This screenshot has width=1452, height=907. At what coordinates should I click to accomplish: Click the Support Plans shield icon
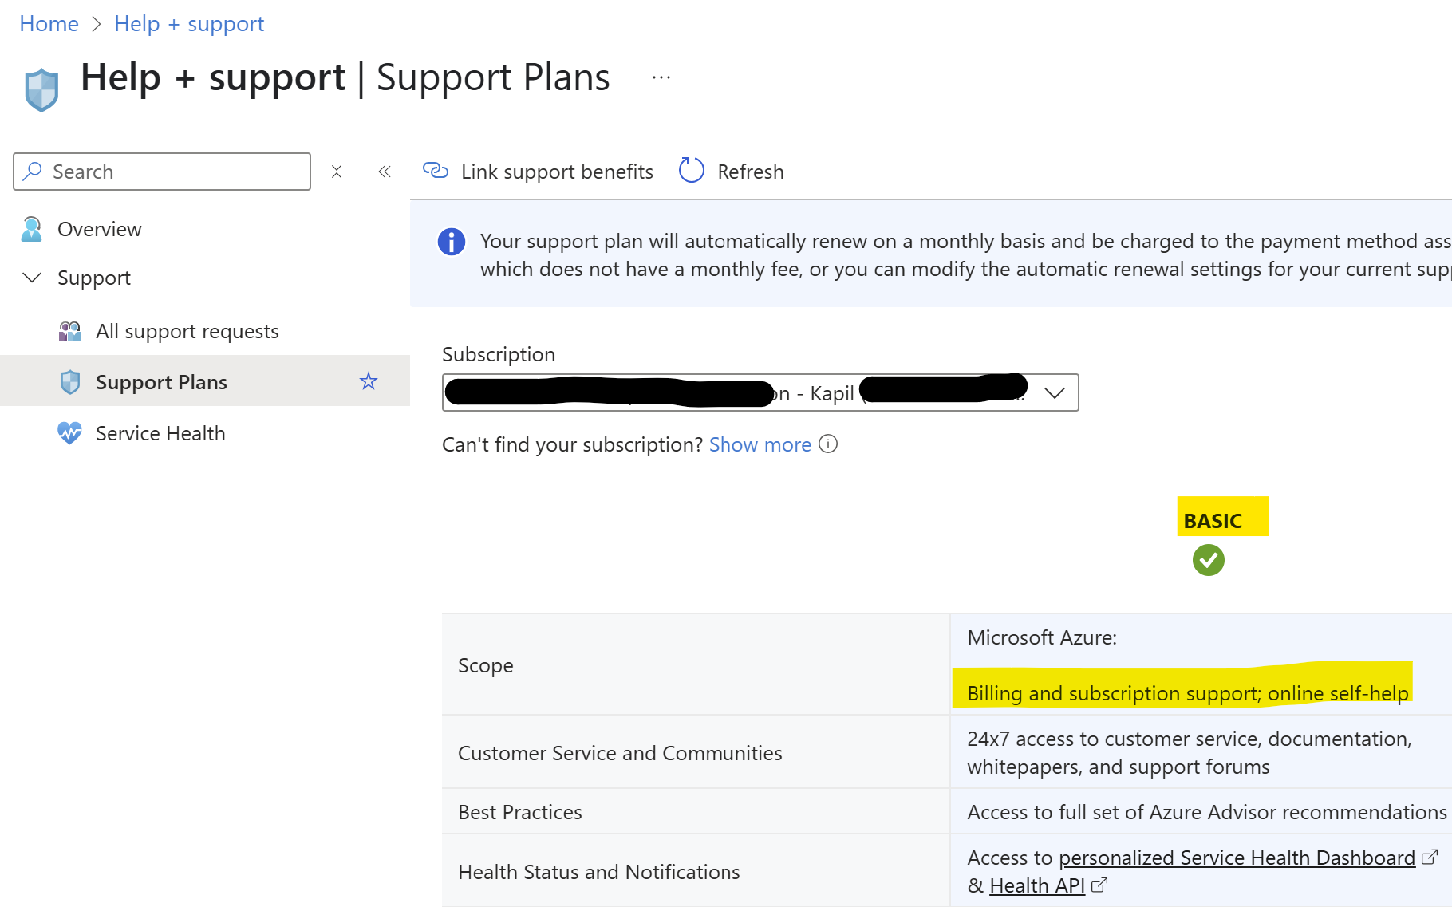(x=70, y=381)
